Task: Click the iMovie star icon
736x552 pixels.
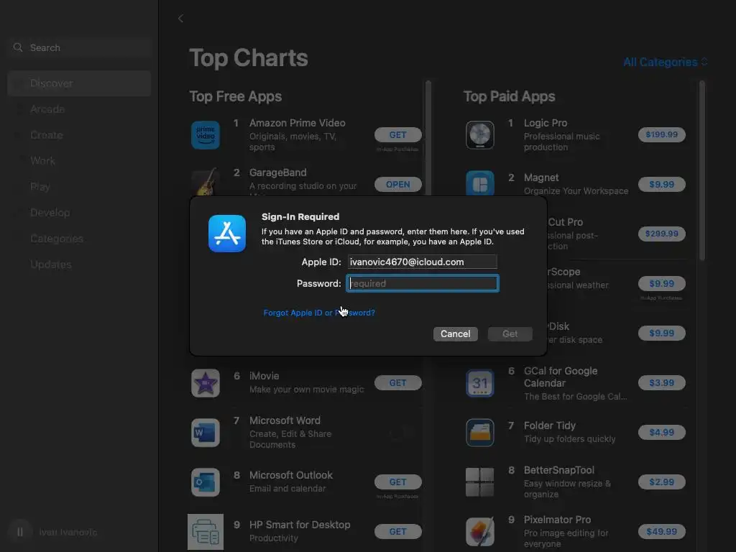Action: 206,383
